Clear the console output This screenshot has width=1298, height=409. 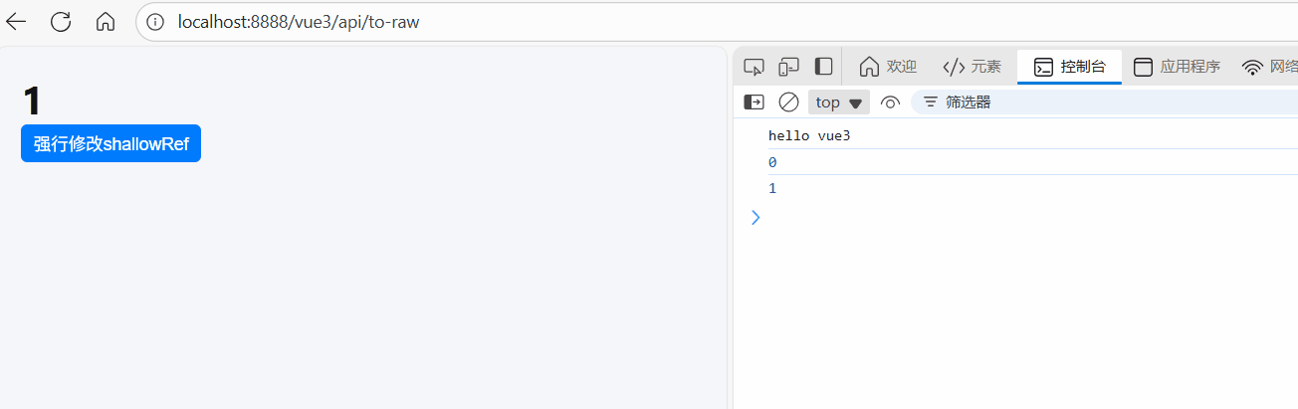pos(788,102)
